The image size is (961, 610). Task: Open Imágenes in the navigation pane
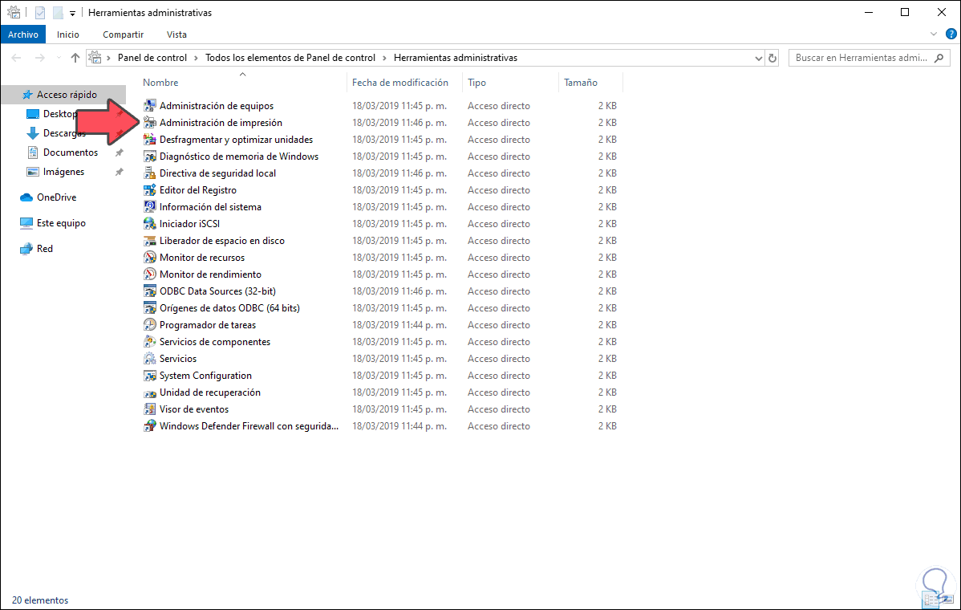[63, 172]
